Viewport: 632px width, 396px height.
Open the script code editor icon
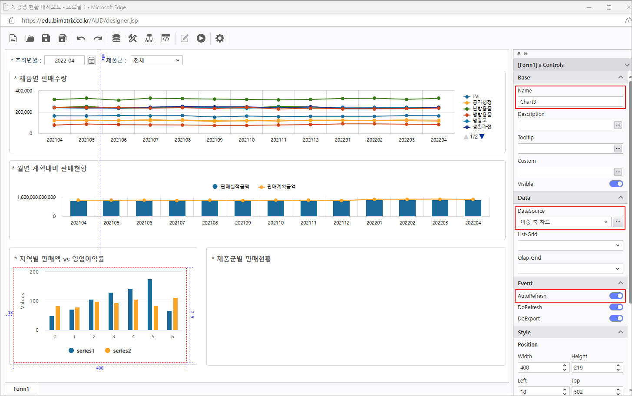pos(166,38)
